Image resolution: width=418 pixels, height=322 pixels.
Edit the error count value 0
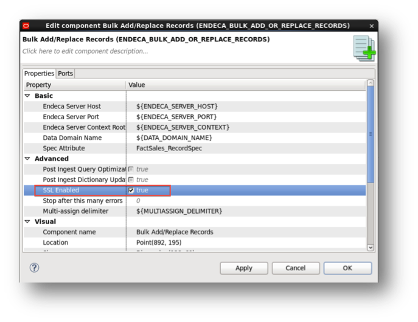pyautogui.click(x=138, y=201)
